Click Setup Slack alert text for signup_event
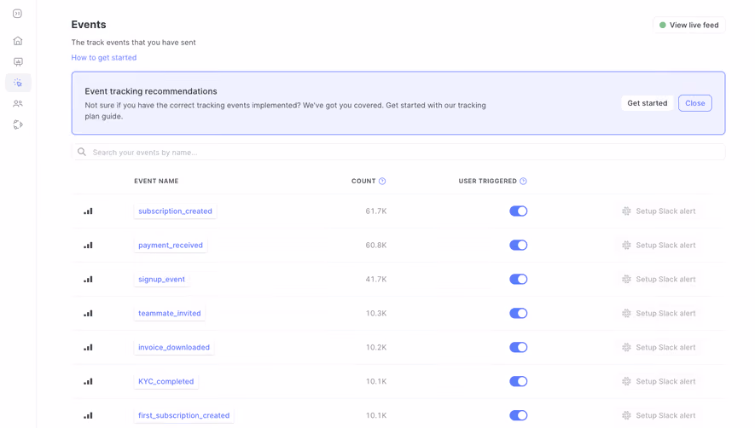This screenshot has width=755, height=428. (665, 280)
